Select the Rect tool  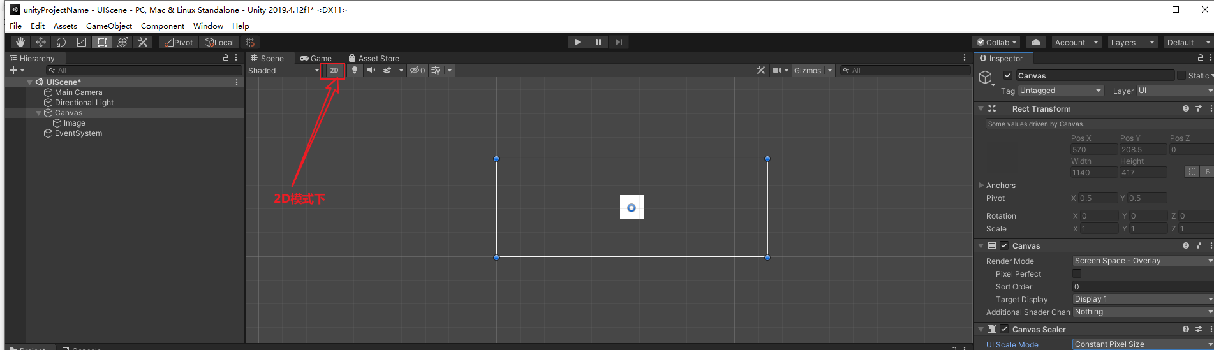tap(102, 42)
